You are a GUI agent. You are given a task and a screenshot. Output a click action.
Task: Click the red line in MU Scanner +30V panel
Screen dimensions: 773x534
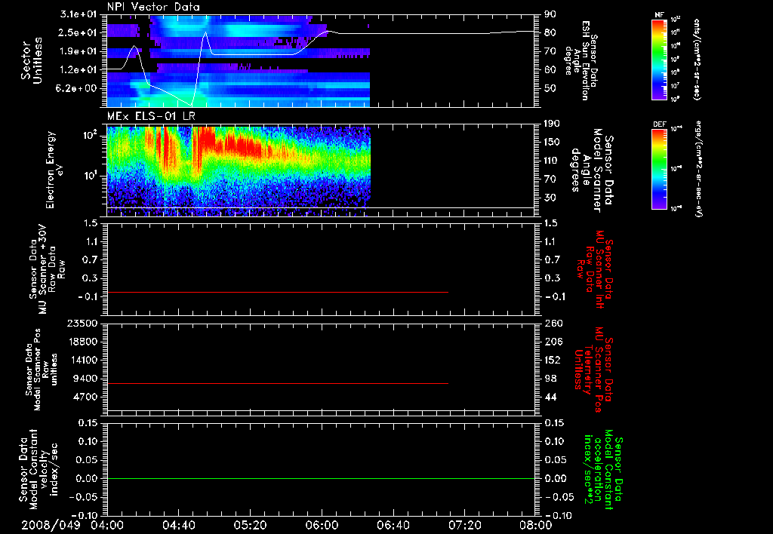[278, 293]
